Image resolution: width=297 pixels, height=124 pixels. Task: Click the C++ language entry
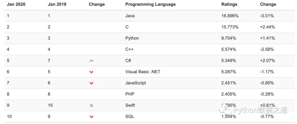click(129, 49)
